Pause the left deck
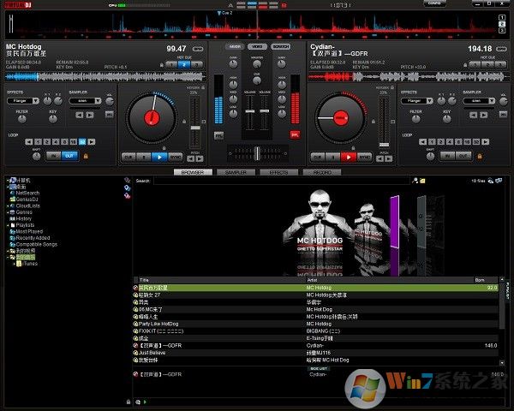The width and height of the screenshot is (514, 411). pos(142,157)
